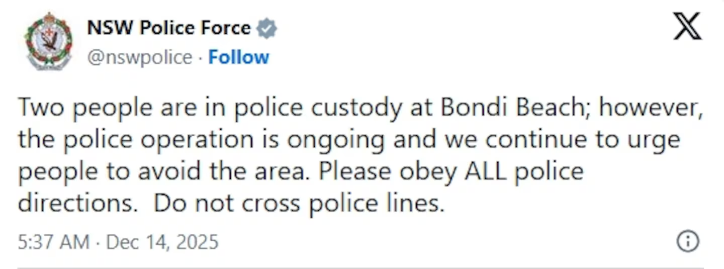Open the 5:37 AM timestamp link
The image size is (724, 269).
(53, 242)
